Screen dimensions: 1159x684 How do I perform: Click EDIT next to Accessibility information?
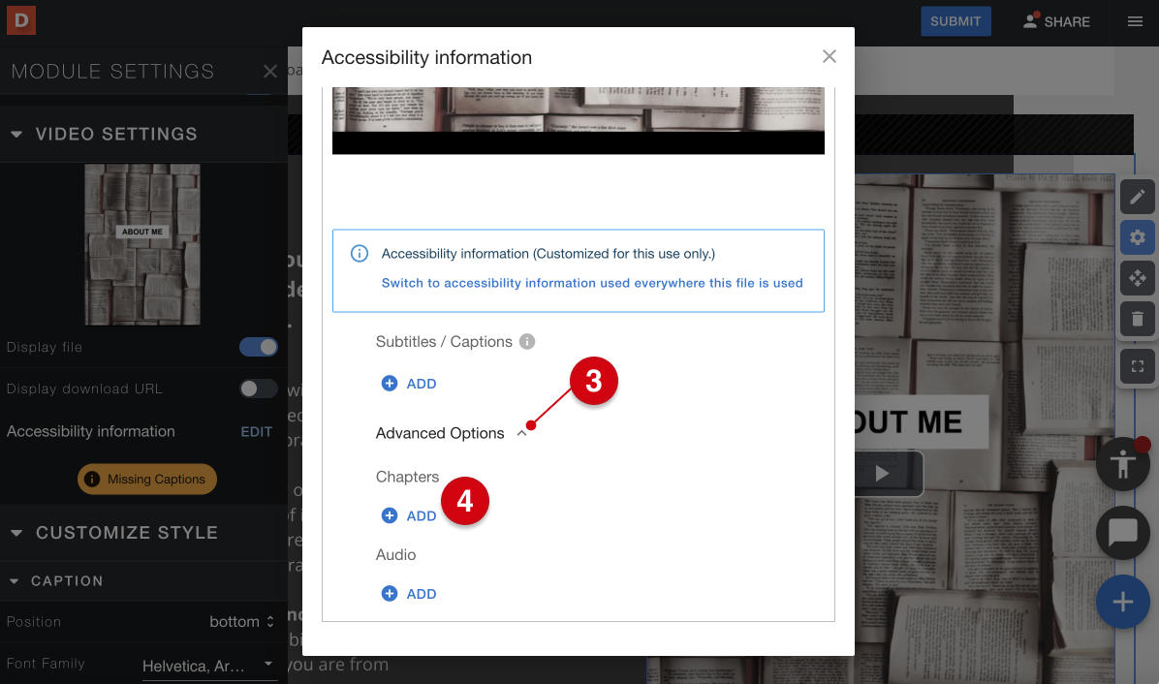[257, 431]
